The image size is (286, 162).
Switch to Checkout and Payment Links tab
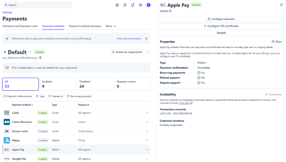point(20,26)
